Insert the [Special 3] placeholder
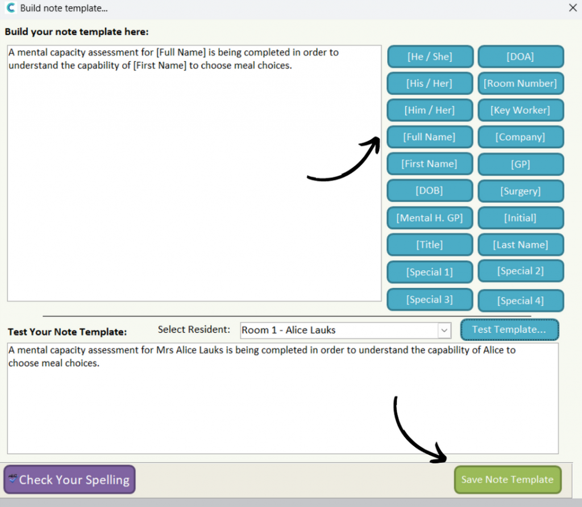582x507 pixels. 430,300
